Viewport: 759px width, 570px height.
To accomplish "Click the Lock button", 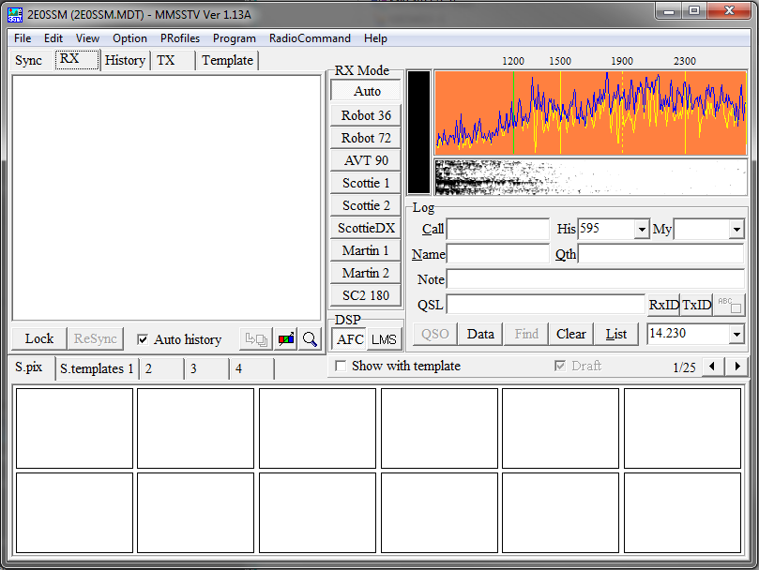I will (x=39, y=338).
